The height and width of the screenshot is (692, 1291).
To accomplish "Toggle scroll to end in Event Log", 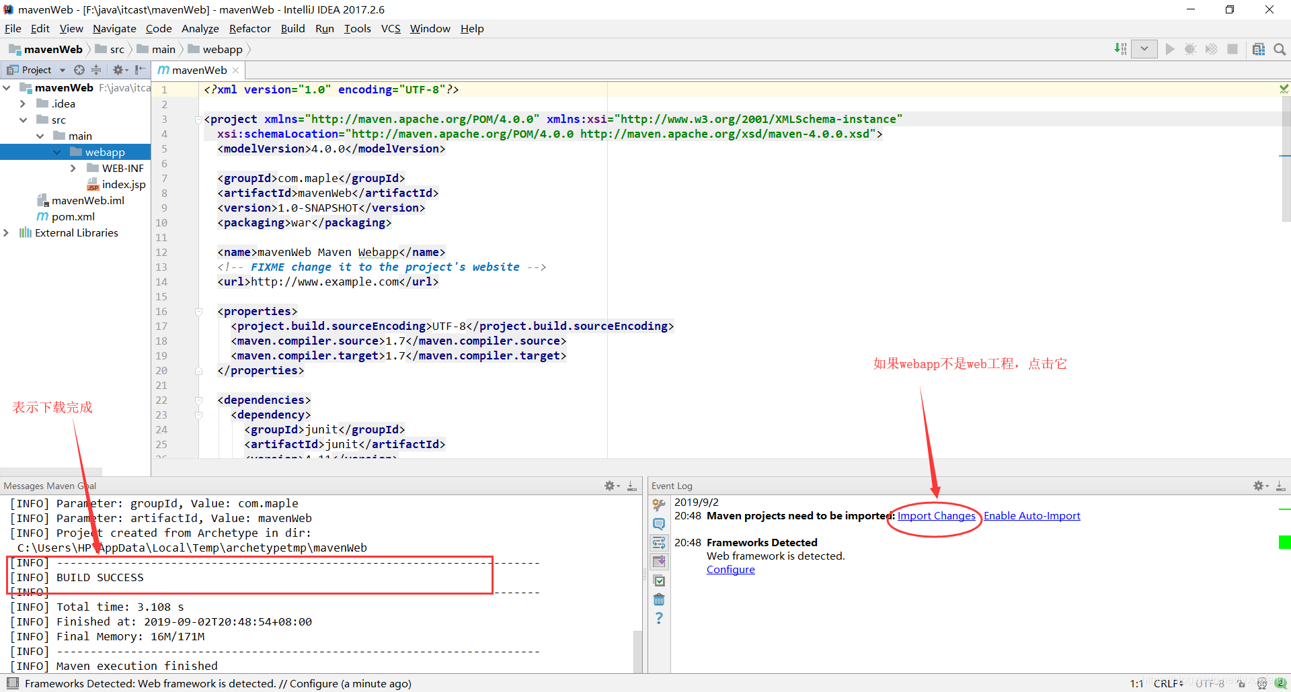I will (659, 561).
